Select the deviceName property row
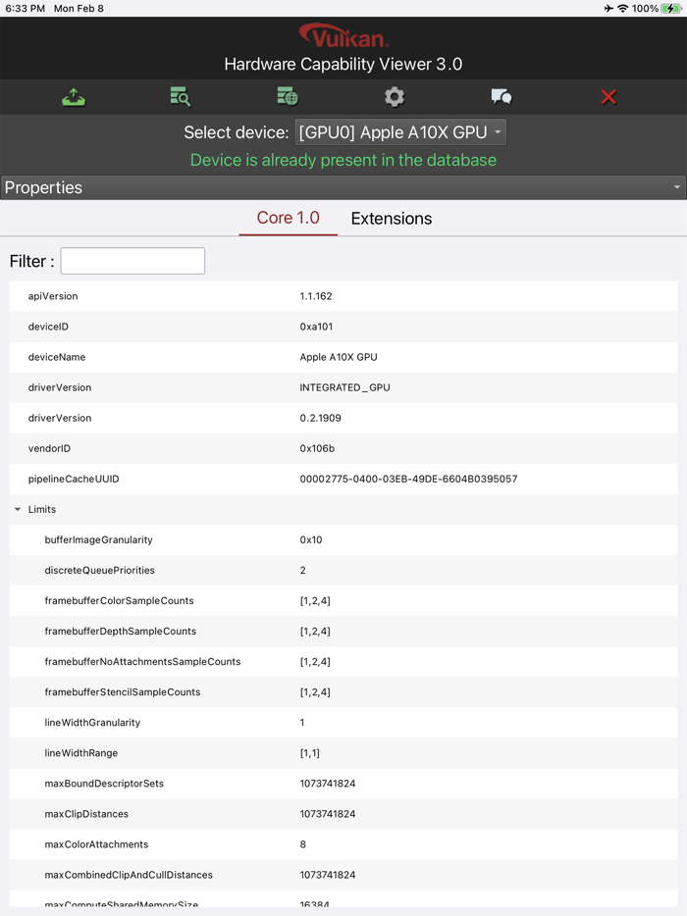Viewport: 687px width, 916px height. 343,357
